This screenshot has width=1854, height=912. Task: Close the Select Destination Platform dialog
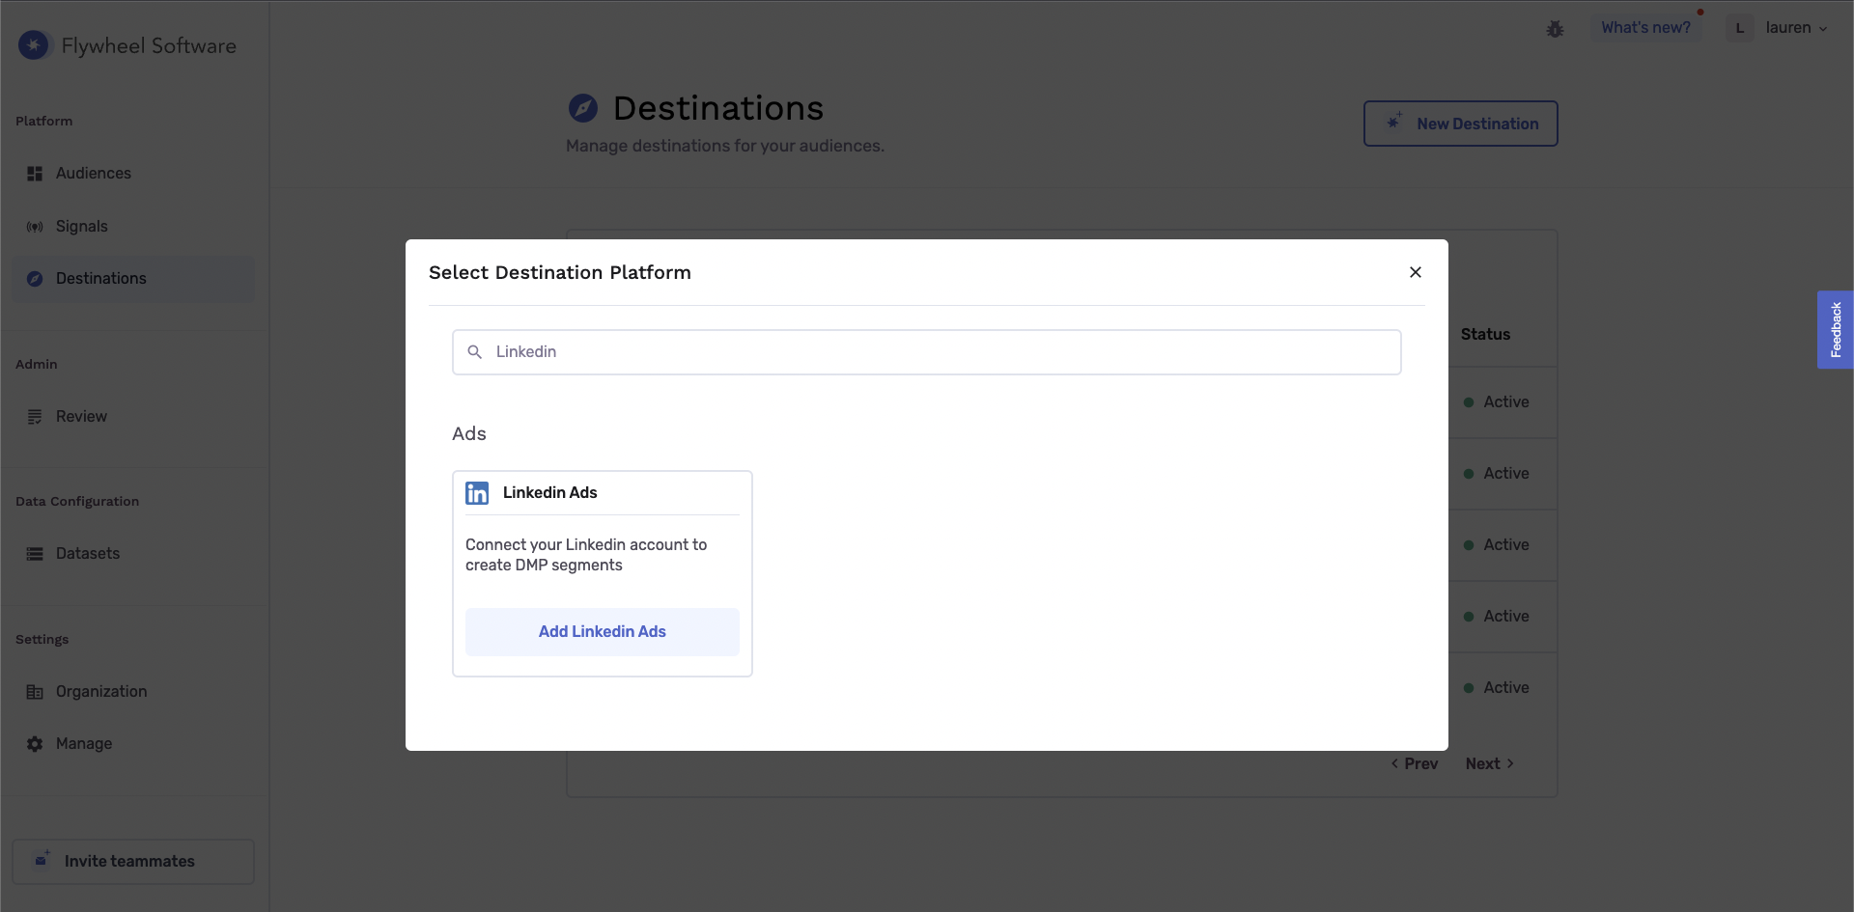pyautogui.click(x=1416, y=272)
